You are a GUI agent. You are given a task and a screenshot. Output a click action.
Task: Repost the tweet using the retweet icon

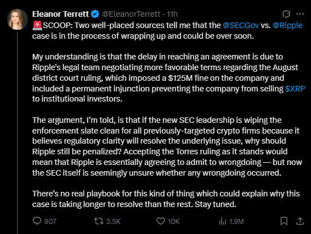click(99, 221)
